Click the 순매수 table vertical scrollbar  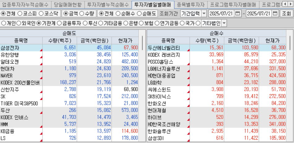point(290,43)
